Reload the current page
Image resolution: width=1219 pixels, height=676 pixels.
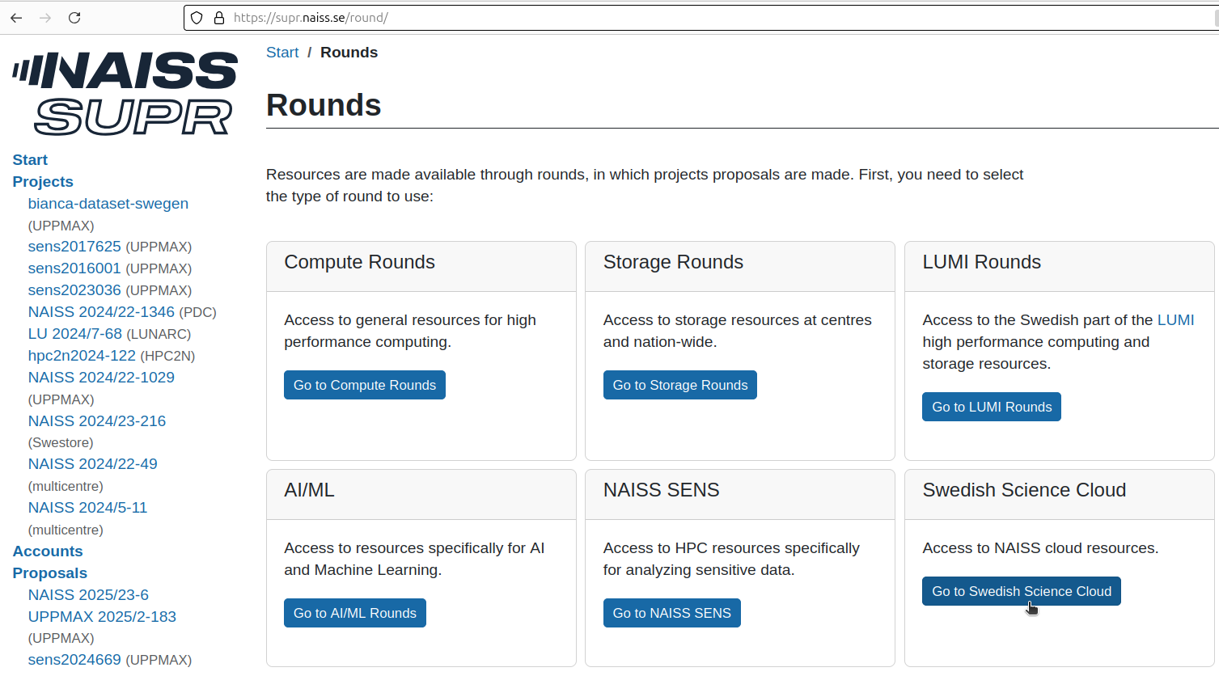click(74, 17)
